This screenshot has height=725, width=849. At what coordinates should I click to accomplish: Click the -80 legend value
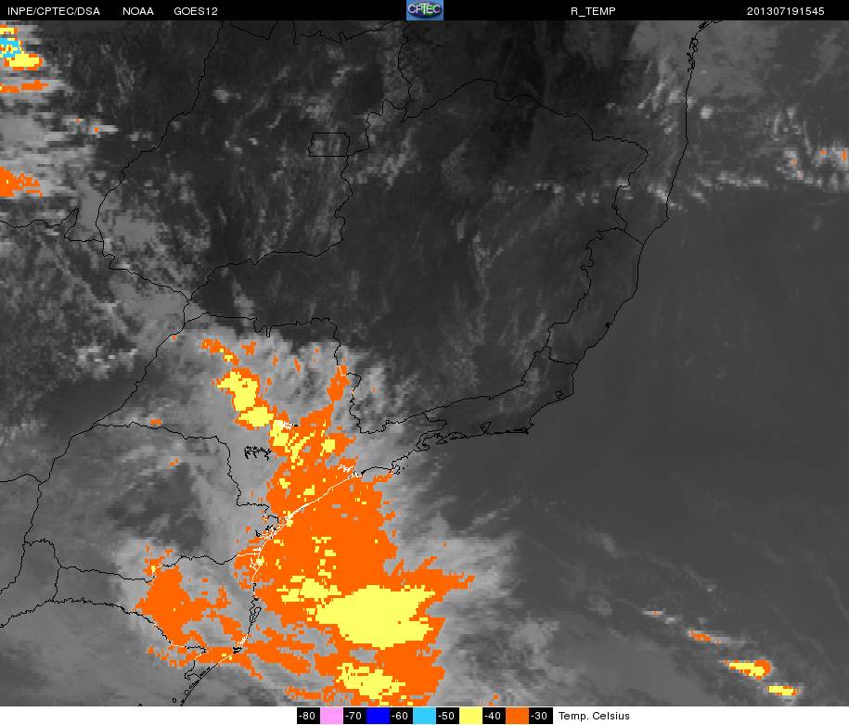[x=309, y=716]
